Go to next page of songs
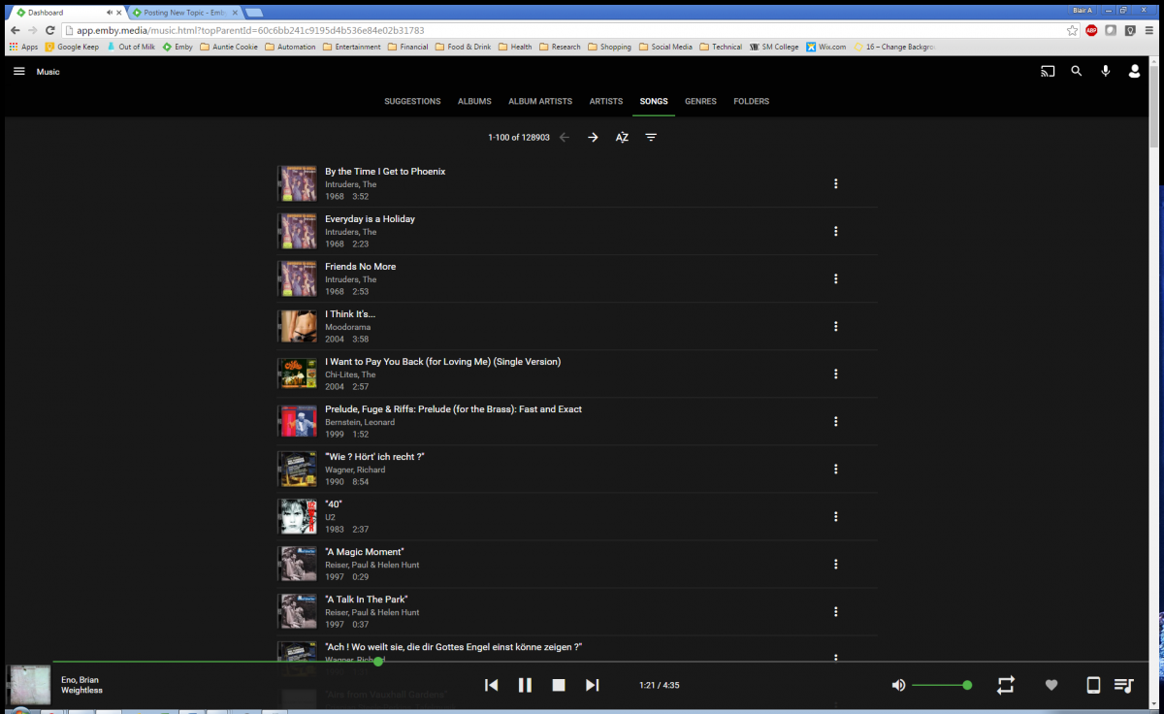Viewport: 1164px width, 714px height. pos(593,138)
